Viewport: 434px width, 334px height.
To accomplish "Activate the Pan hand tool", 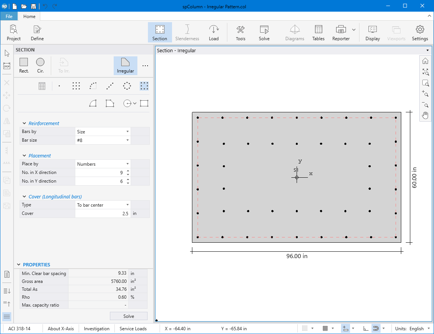I will tap(425, 115).
